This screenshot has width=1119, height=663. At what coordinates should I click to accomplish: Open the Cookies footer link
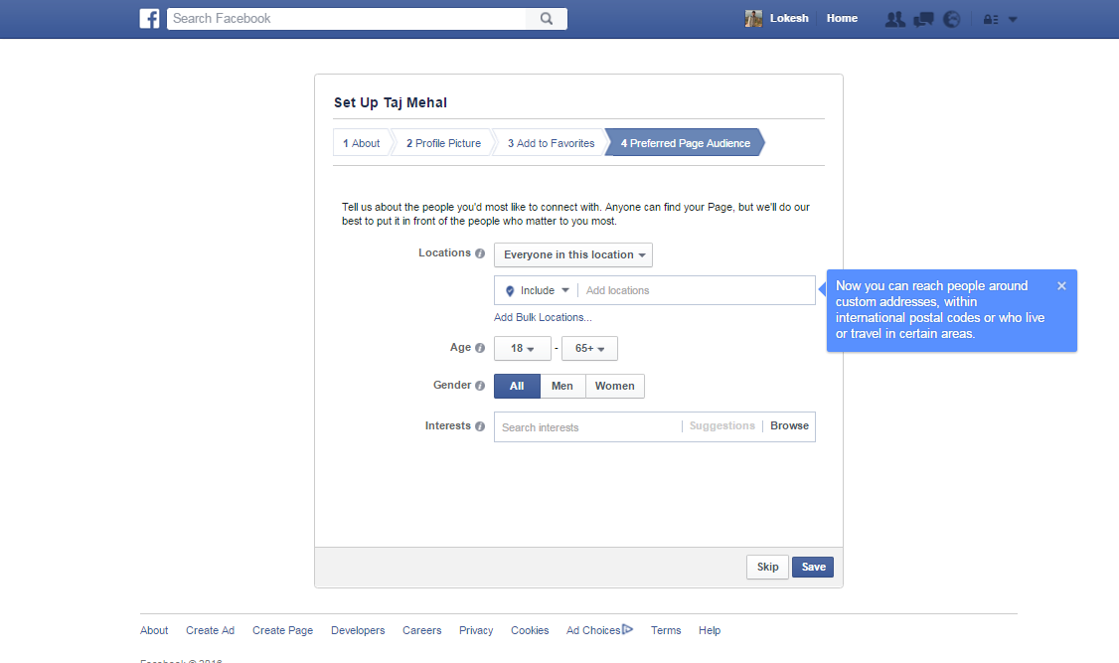(x=530, y=630)
